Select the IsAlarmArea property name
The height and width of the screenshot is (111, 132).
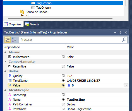pyautogui.click(x=21, y=57)
